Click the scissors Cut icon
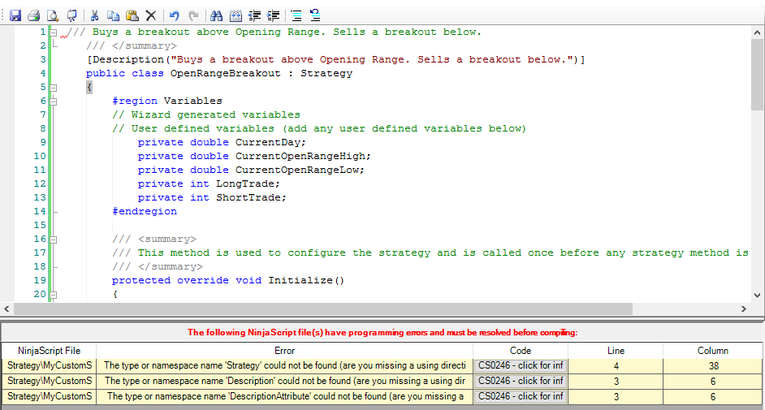 (95, 15)
